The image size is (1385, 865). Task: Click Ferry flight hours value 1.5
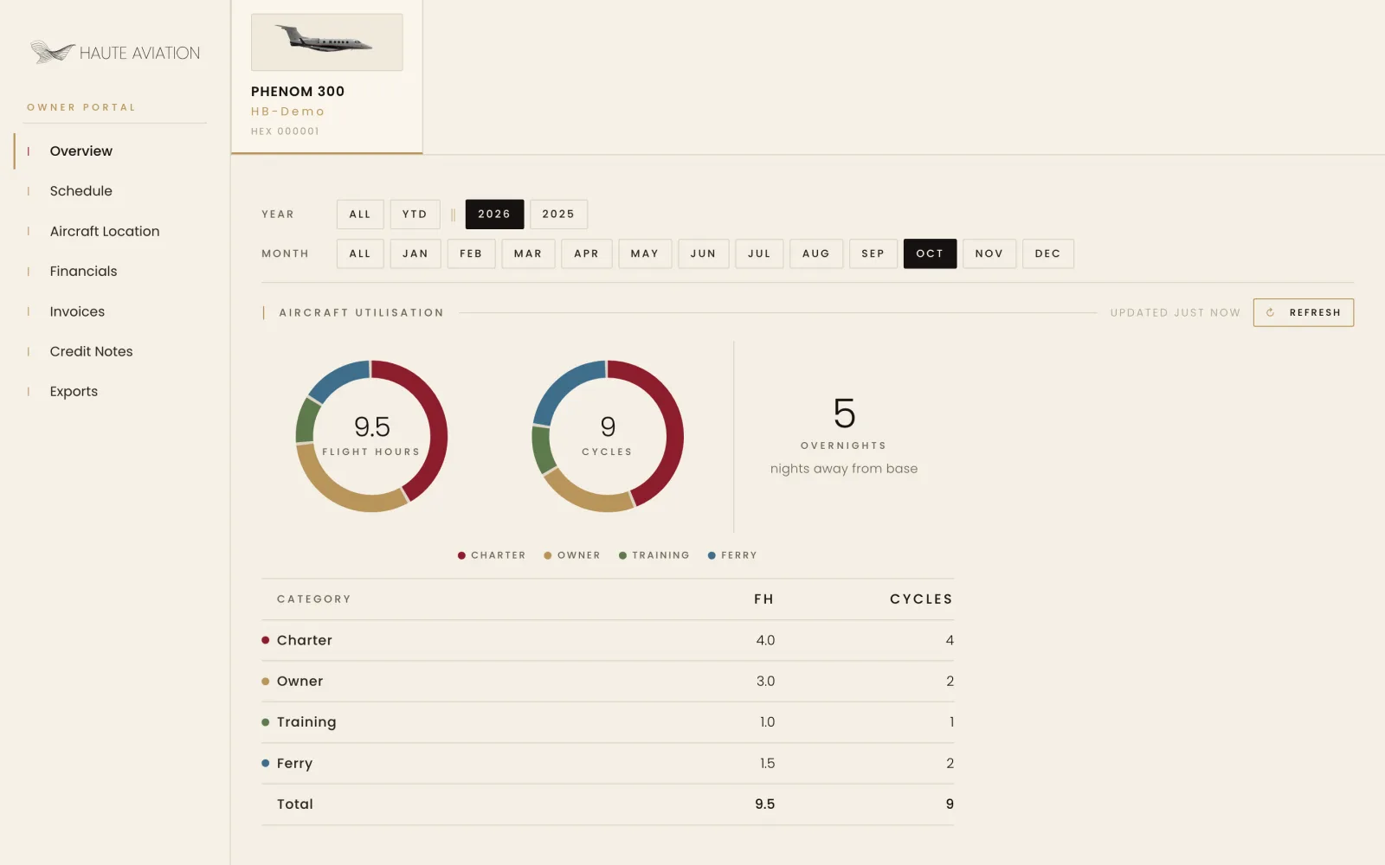coord(767,764)
